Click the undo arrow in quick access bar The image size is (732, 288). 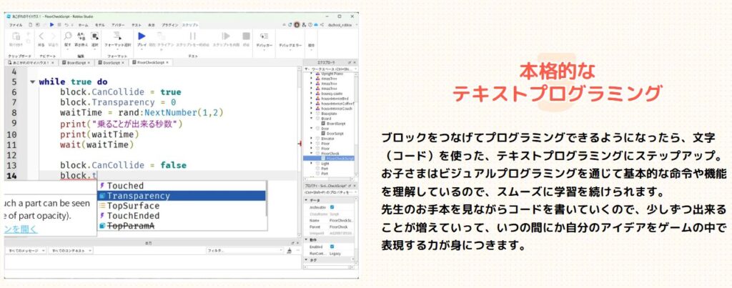(66, 24)
